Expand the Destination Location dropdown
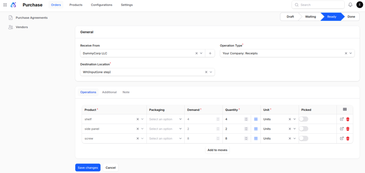The height and width of the screenshot is (173, 365). [x=211, y=72]
